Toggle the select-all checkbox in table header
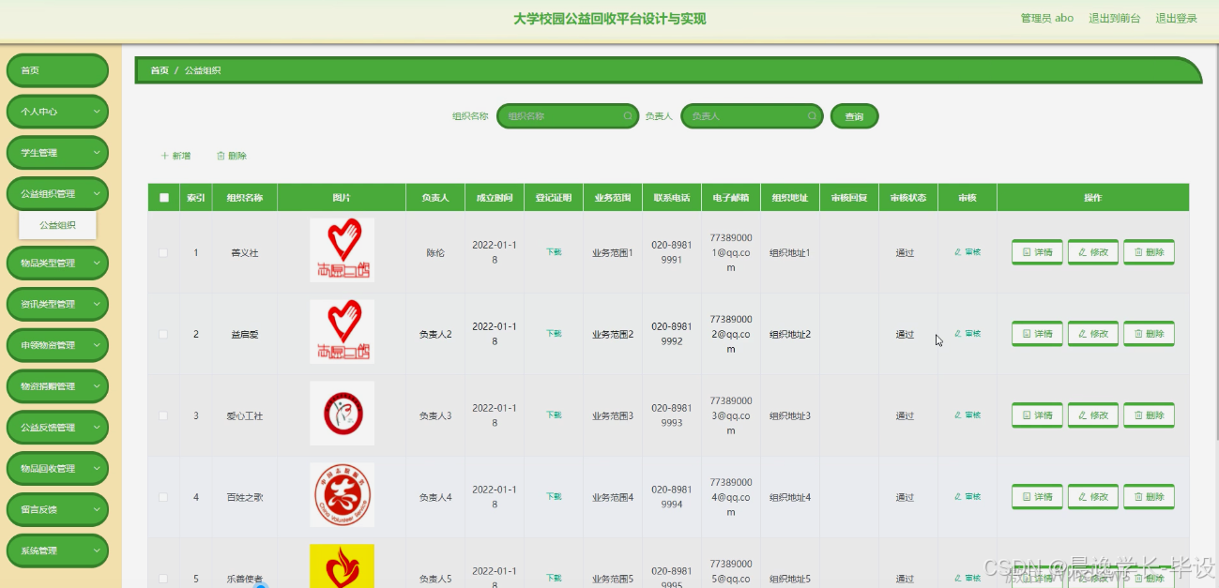Viewport: 1219px width, 588px height. [x=164, y=198]
